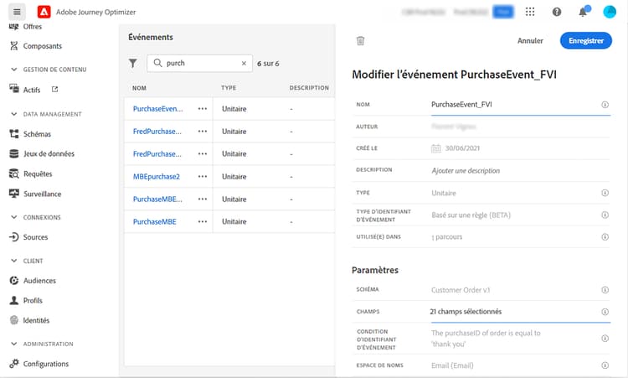The image size is (628, 378).
Task: Open the notifications bell
Action: (583, 12)
